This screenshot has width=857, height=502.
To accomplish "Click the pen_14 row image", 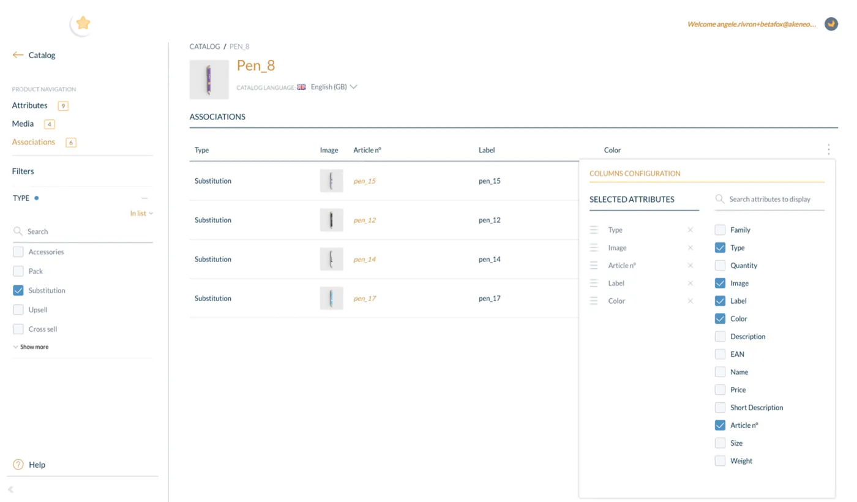I will 331,260.
